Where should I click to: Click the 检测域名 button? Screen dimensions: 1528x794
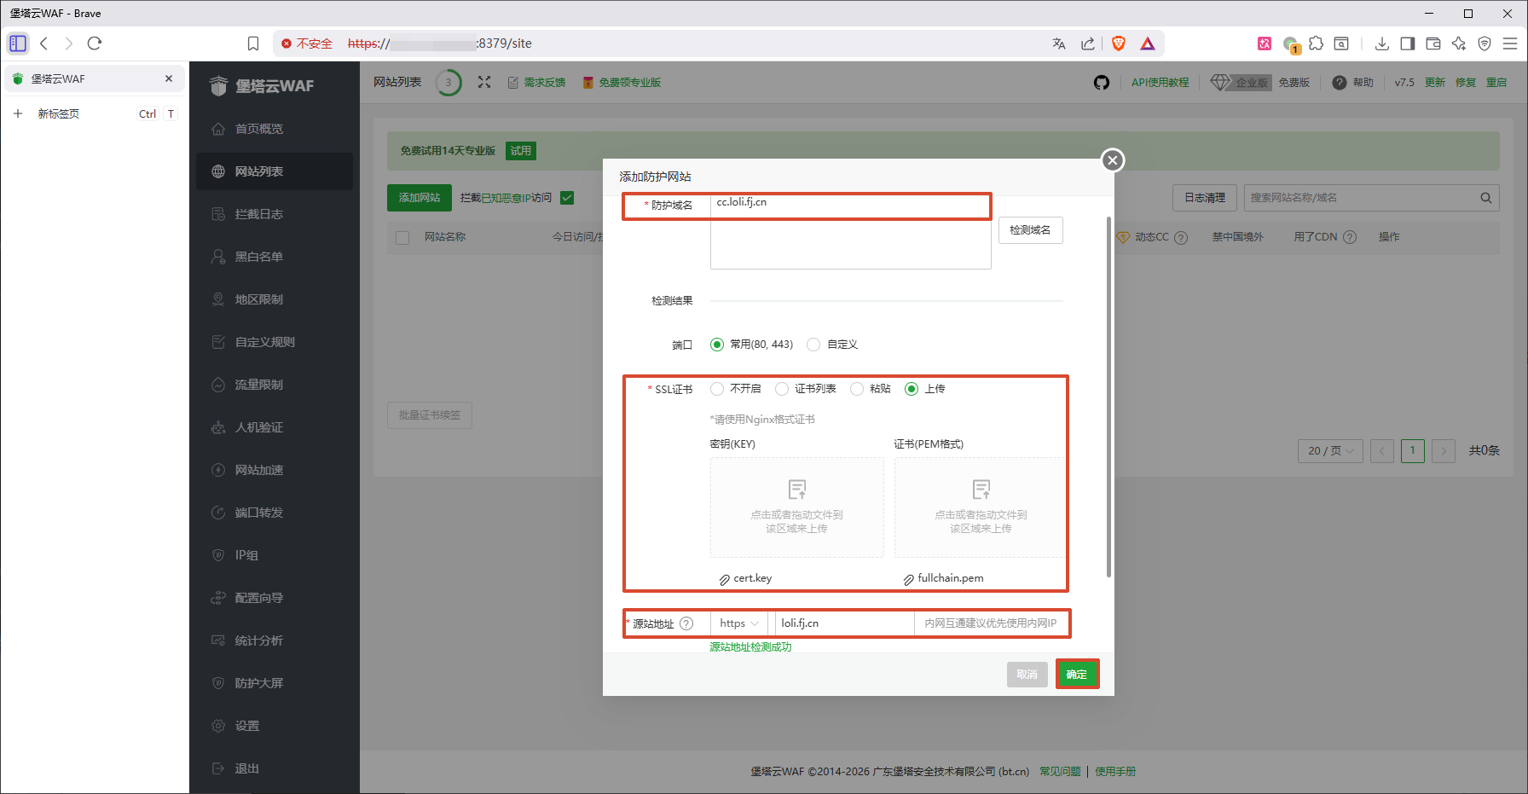point(1030,230)
